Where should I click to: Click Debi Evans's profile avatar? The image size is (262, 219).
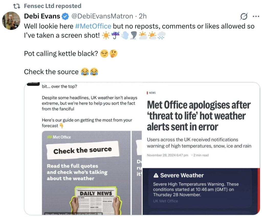pyautogui.click(x=11, y=20)
